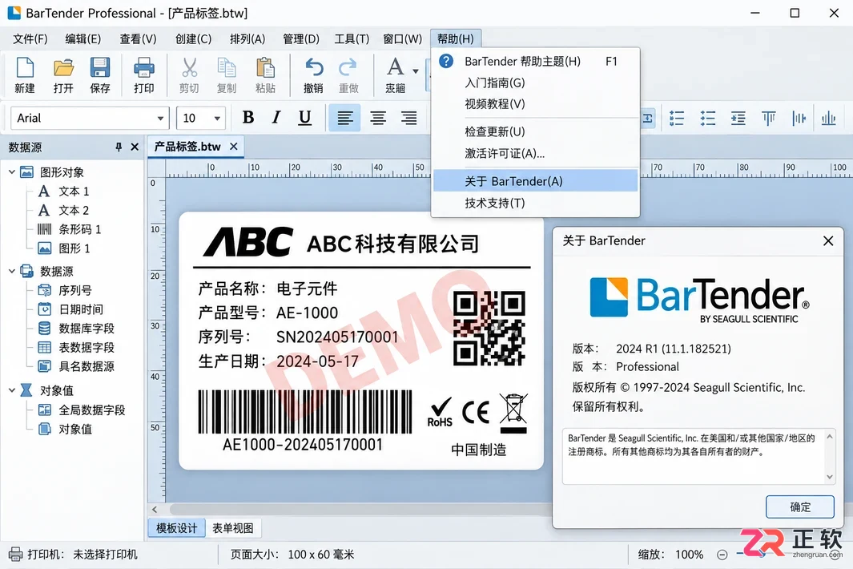Click the 剪切 (Cut) scissors icon
853x569 pixels.
coord(189,68)
